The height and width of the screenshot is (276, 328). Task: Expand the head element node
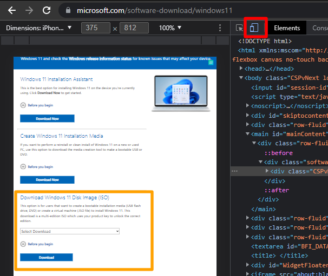tap(242, 69)
